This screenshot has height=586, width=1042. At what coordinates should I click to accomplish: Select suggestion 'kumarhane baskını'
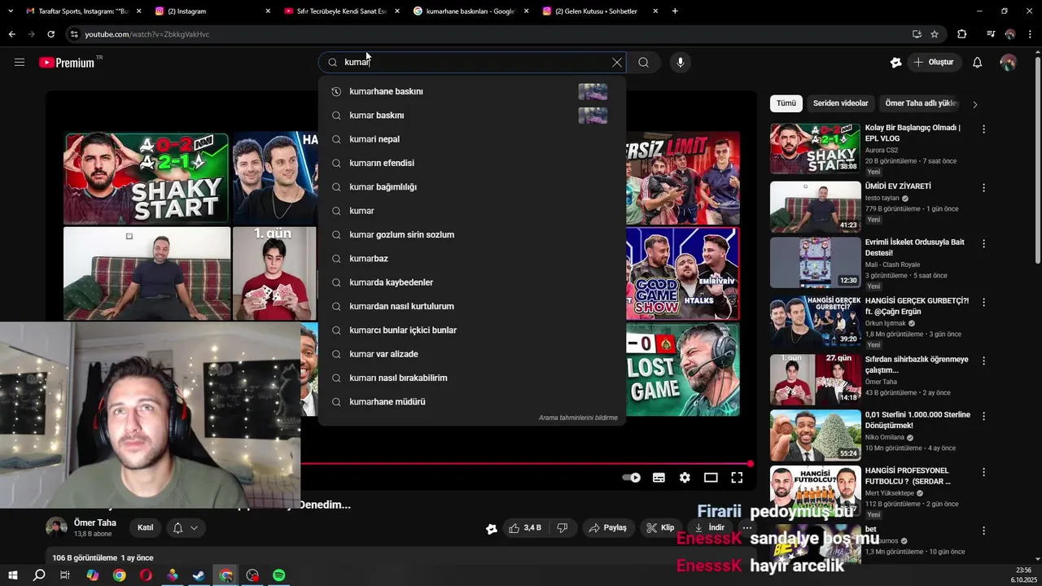click(x=472, y=92)
